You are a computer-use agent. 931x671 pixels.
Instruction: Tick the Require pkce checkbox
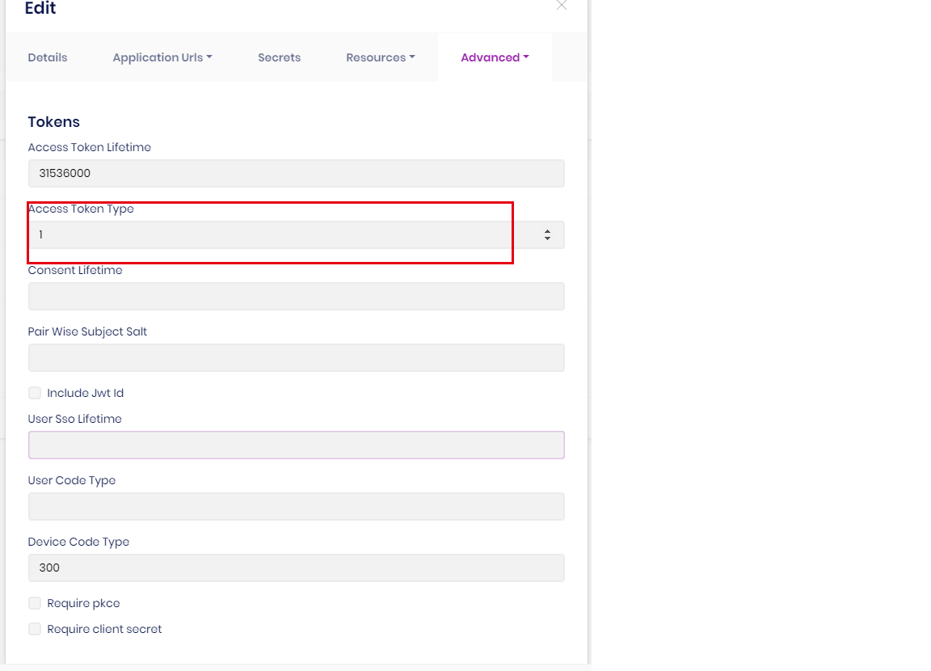point(35,604)
